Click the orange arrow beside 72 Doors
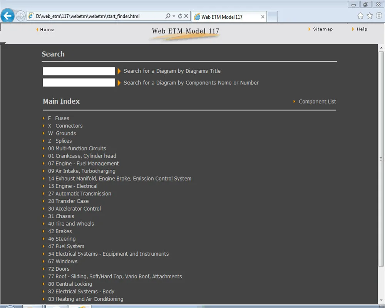This screenshot has height=308, width=385. [44, 269]
